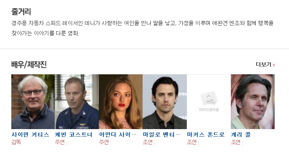Click 조연 label under 게리 콜

pos(236,142)
